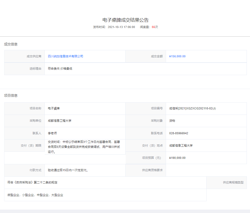Click the procurement object value 货物
Image resolution: width=250 pixels, height=213 pixels.
172,121
